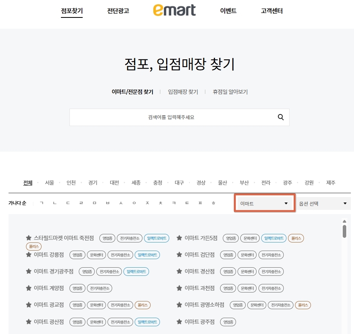Open the 옵션 선택 dropdown
The width and height of the screenshot is (354, 334).
(x=323, y=203)
